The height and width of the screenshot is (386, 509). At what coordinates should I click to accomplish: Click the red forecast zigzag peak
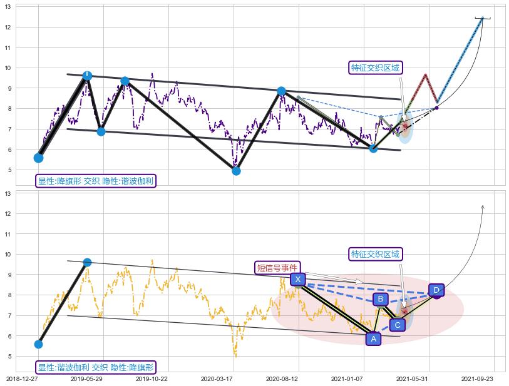[x=425, y=74]
